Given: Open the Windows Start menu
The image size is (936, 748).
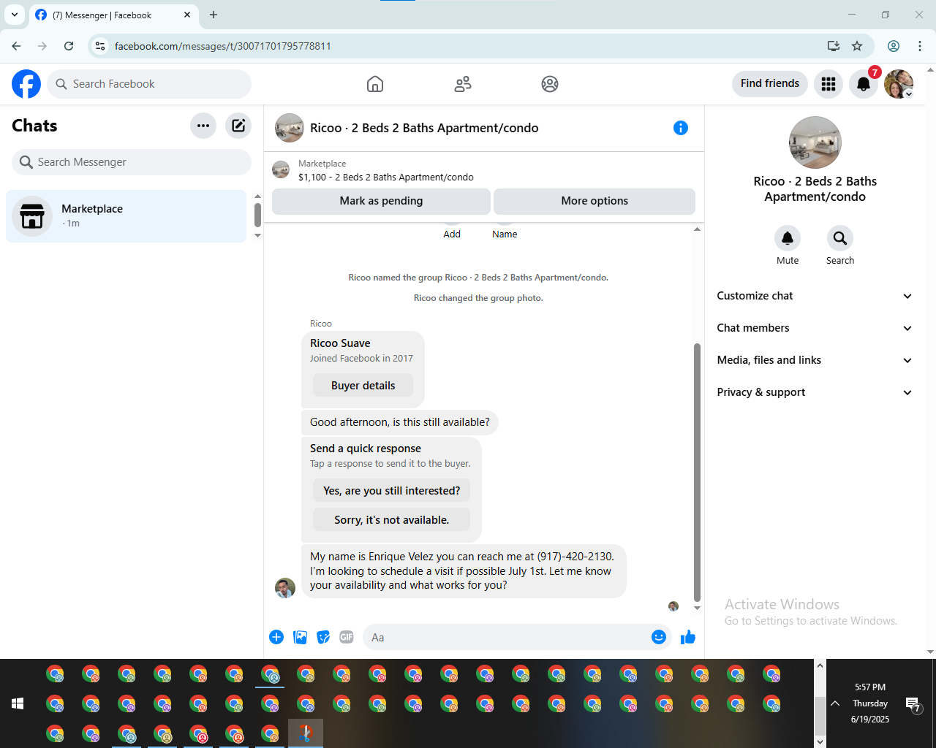Looking at the screenshot, I should pyautogui.click(x=18, y=703).
